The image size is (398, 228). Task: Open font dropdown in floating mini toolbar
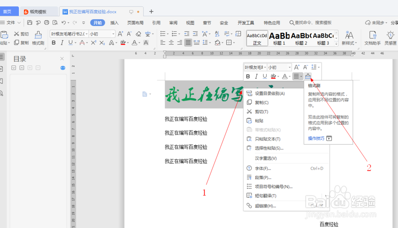pyautogui.click(x=265, y=67)
